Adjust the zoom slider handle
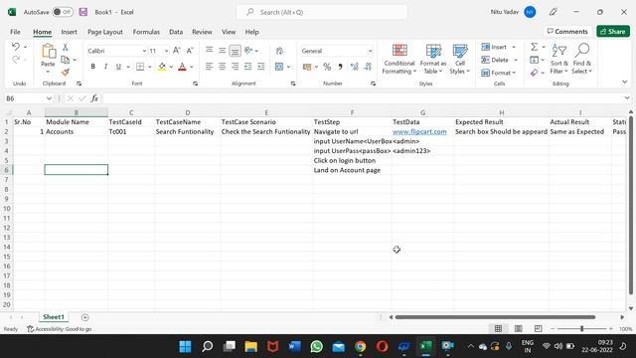The image size is (636, 358). 581,328
